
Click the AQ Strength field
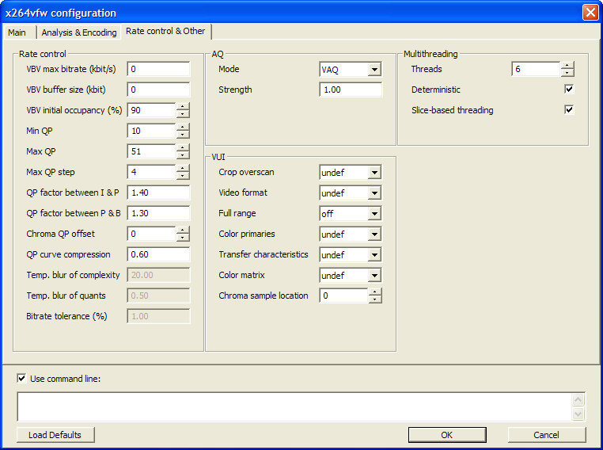351,90
